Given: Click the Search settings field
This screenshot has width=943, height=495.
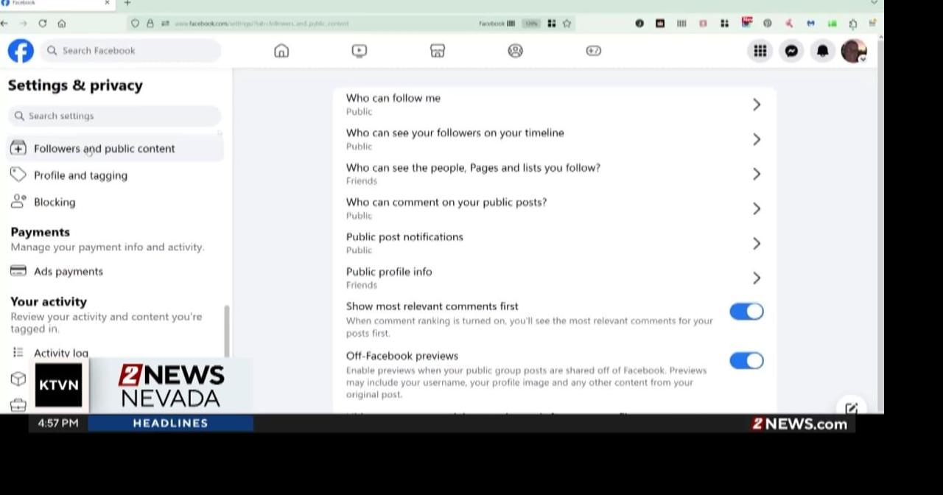Looking at the screenshot, I should click(x=118, y=116).
